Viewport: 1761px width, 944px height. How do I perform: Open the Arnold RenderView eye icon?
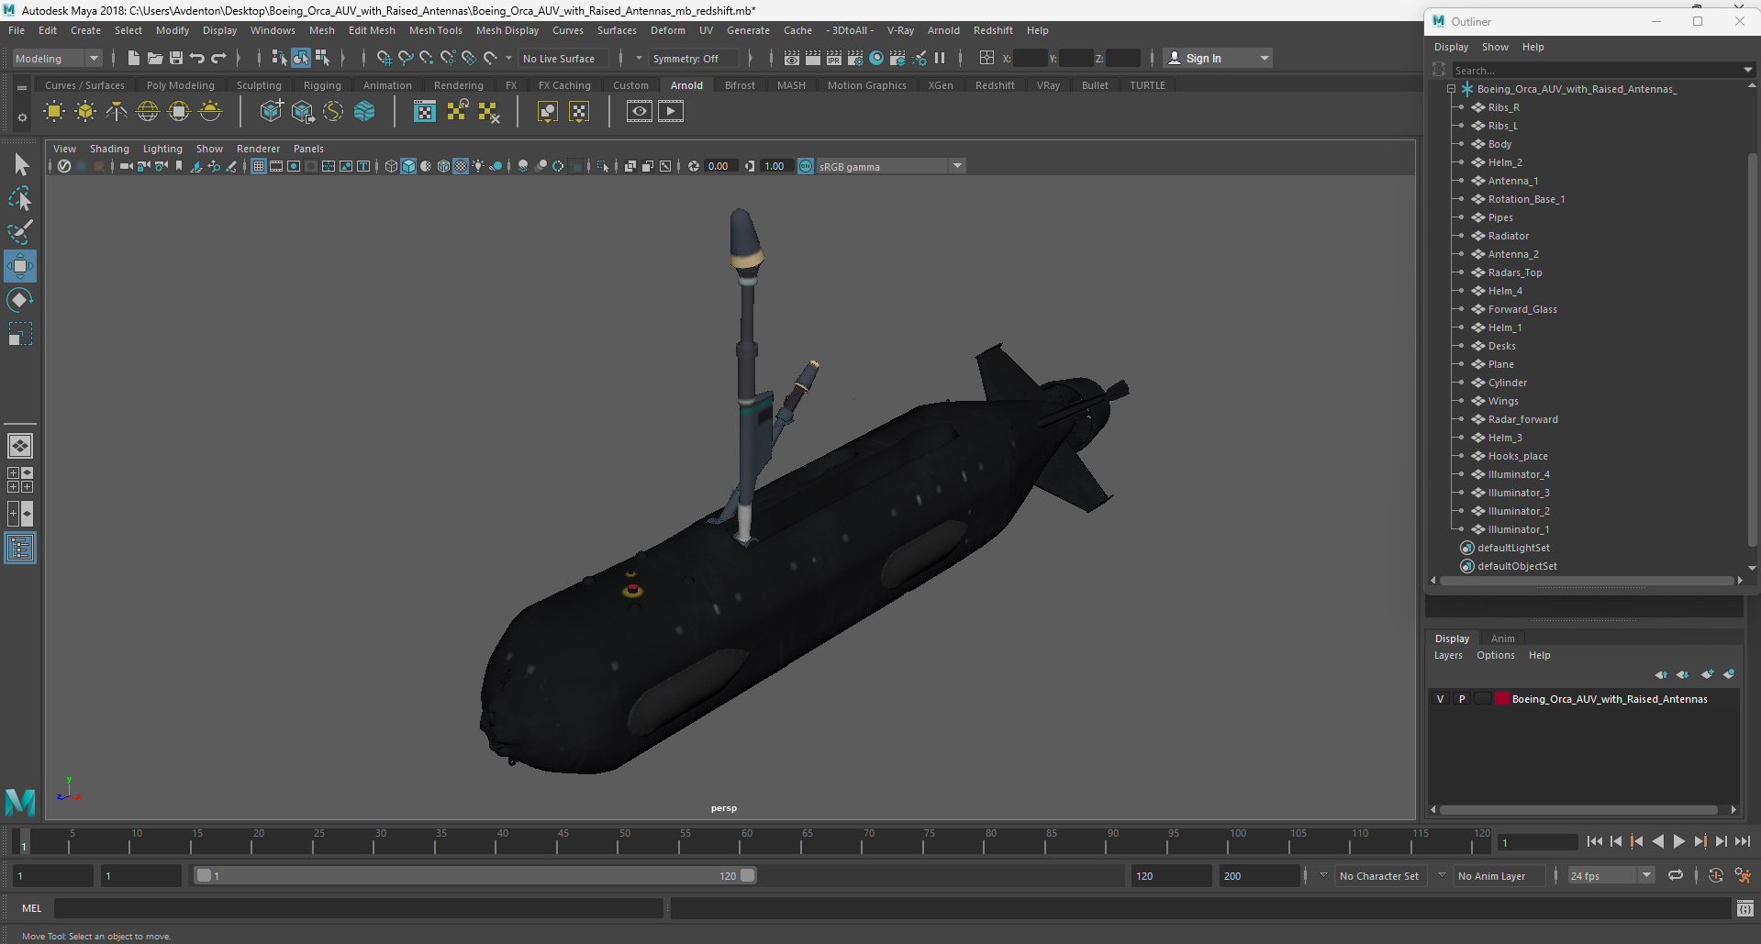640,111
